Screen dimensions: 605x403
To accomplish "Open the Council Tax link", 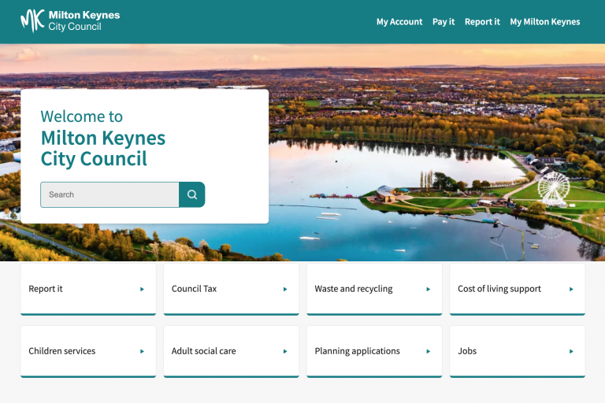I will [x=194, y=289].
